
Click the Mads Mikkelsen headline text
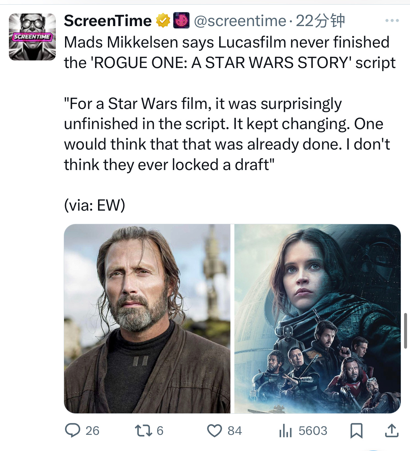pyautogui.click(x=229, y=52)
